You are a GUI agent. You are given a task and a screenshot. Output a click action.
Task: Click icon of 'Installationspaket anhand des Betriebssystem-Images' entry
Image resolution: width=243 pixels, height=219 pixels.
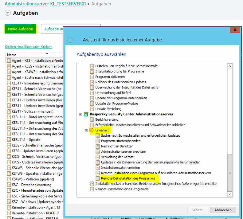coord(92,184)
